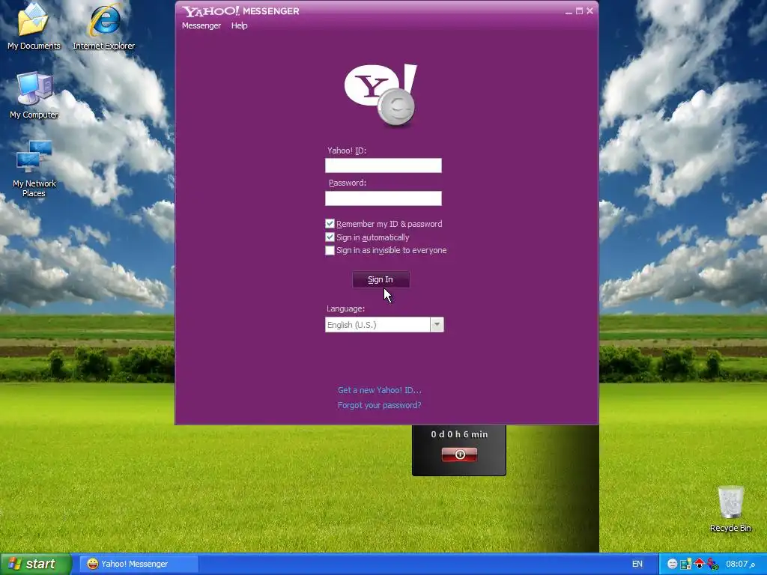
Task: Click Yahoo Messenger gray smiley tray icon
Action: click(x=673, y=564)
